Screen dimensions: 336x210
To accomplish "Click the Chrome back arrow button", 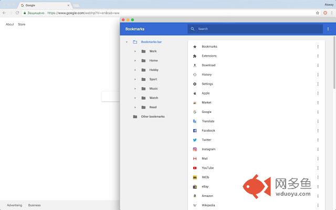I will tap(4, 13).
